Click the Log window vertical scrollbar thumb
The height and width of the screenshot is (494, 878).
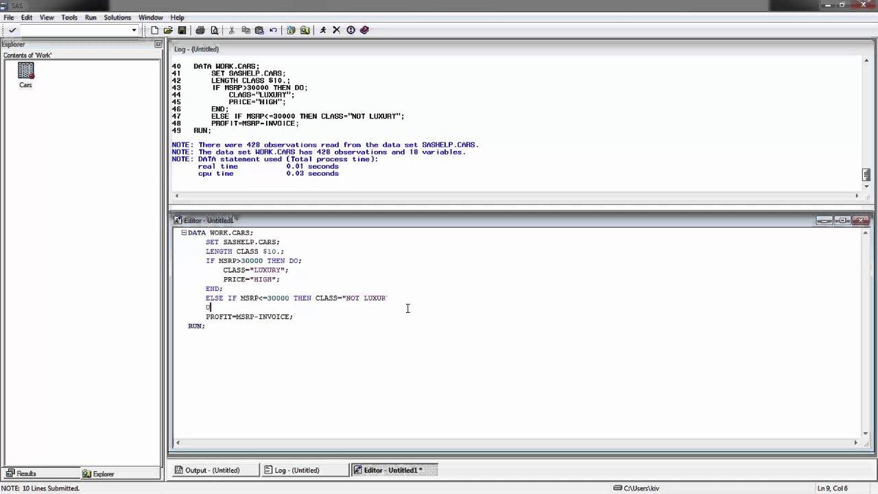[x=866, y=175]
